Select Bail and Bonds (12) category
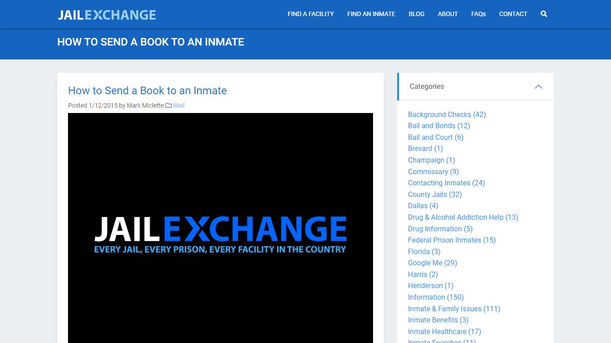 point(439,125)
